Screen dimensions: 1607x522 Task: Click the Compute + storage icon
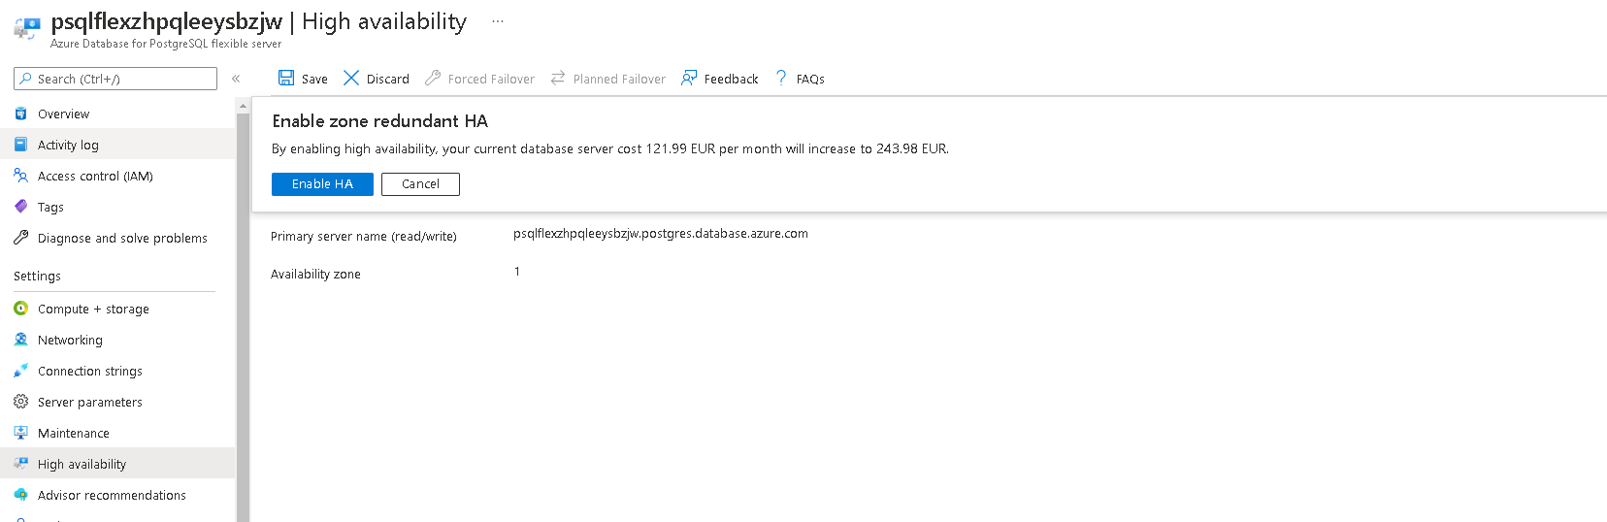(20, 309)
